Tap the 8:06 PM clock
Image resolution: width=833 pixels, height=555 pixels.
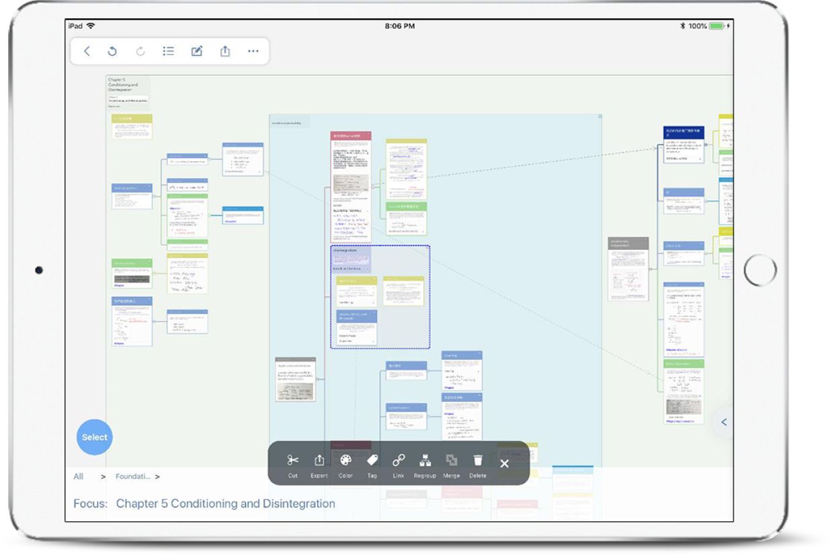(x=400, y=26)
